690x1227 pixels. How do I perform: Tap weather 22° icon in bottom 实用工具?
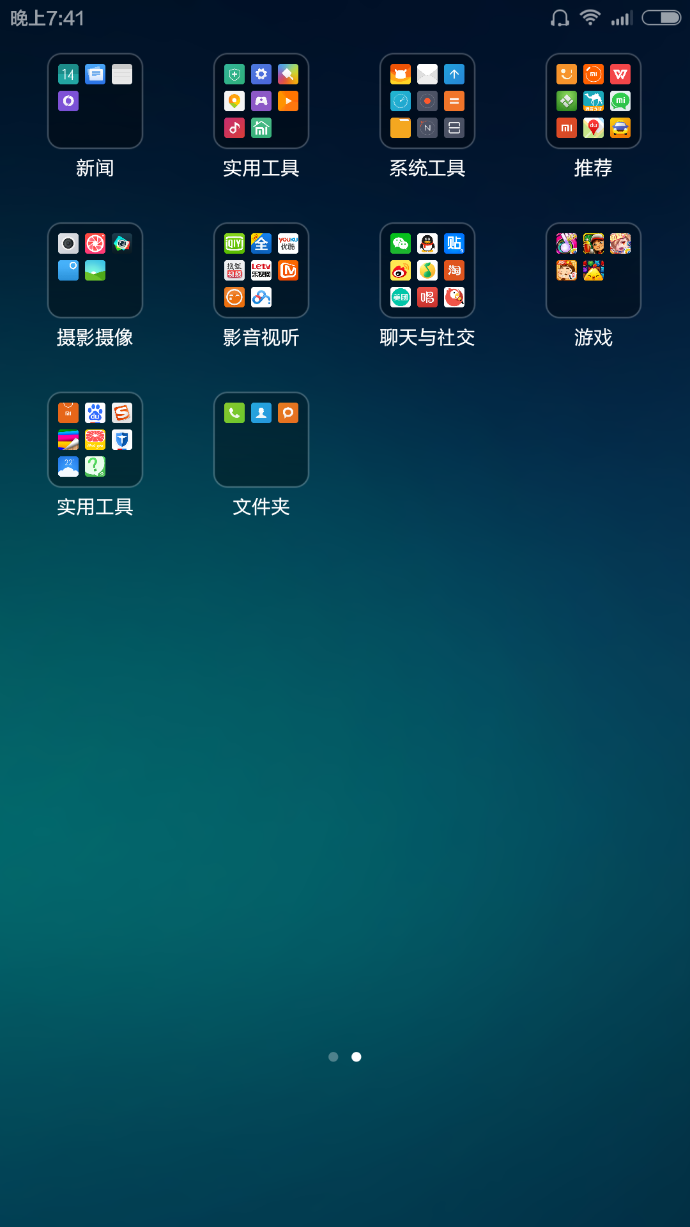pyautogui.click(x=68, y=467)
